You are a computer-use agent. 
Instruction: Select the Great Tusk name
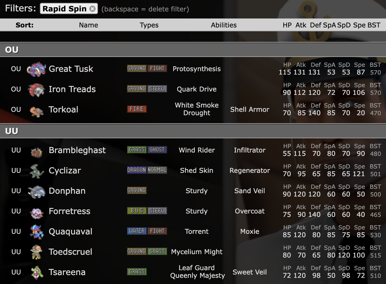coord(71,69)
